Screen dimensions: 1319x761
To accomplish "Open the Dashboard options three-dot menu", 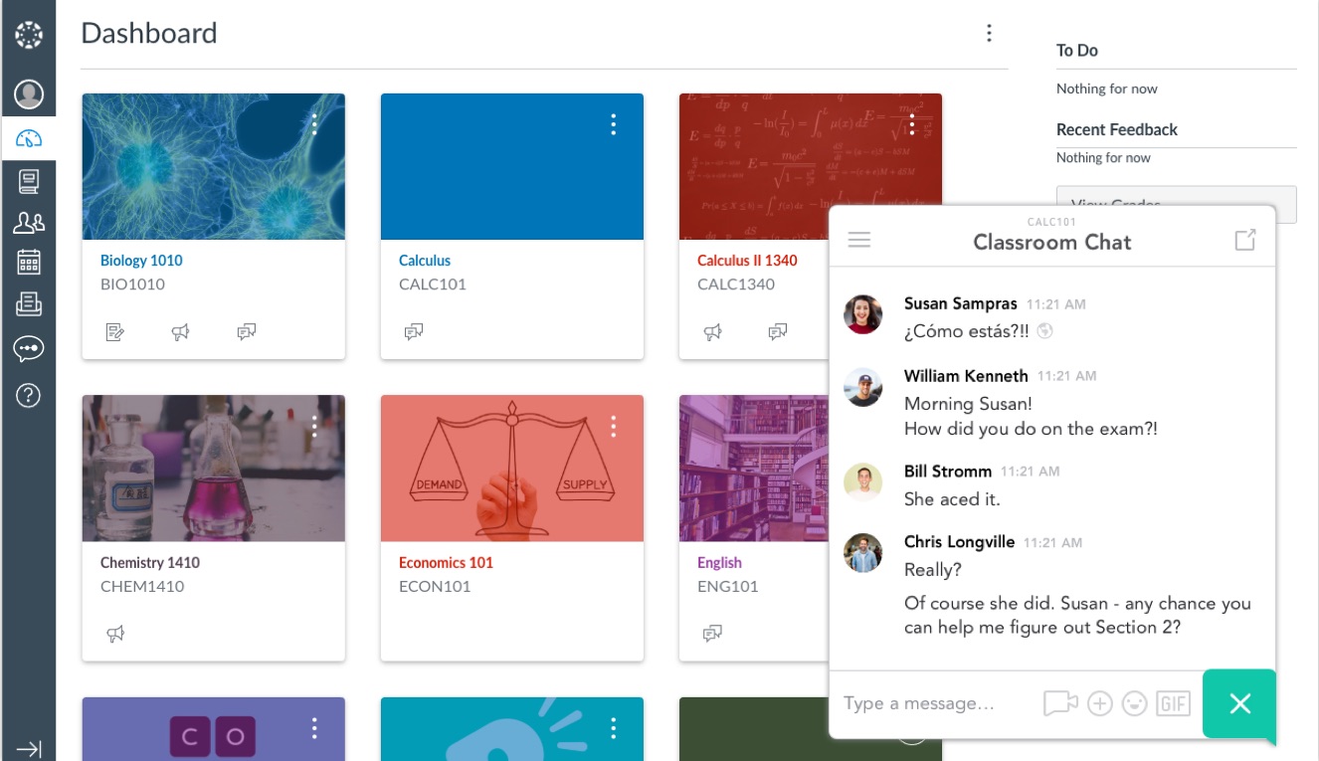I will pos(989,33).
